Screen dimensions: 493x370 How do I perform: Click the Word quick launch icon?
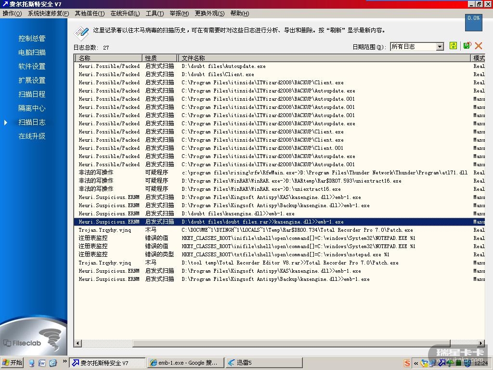pos(42,363)
